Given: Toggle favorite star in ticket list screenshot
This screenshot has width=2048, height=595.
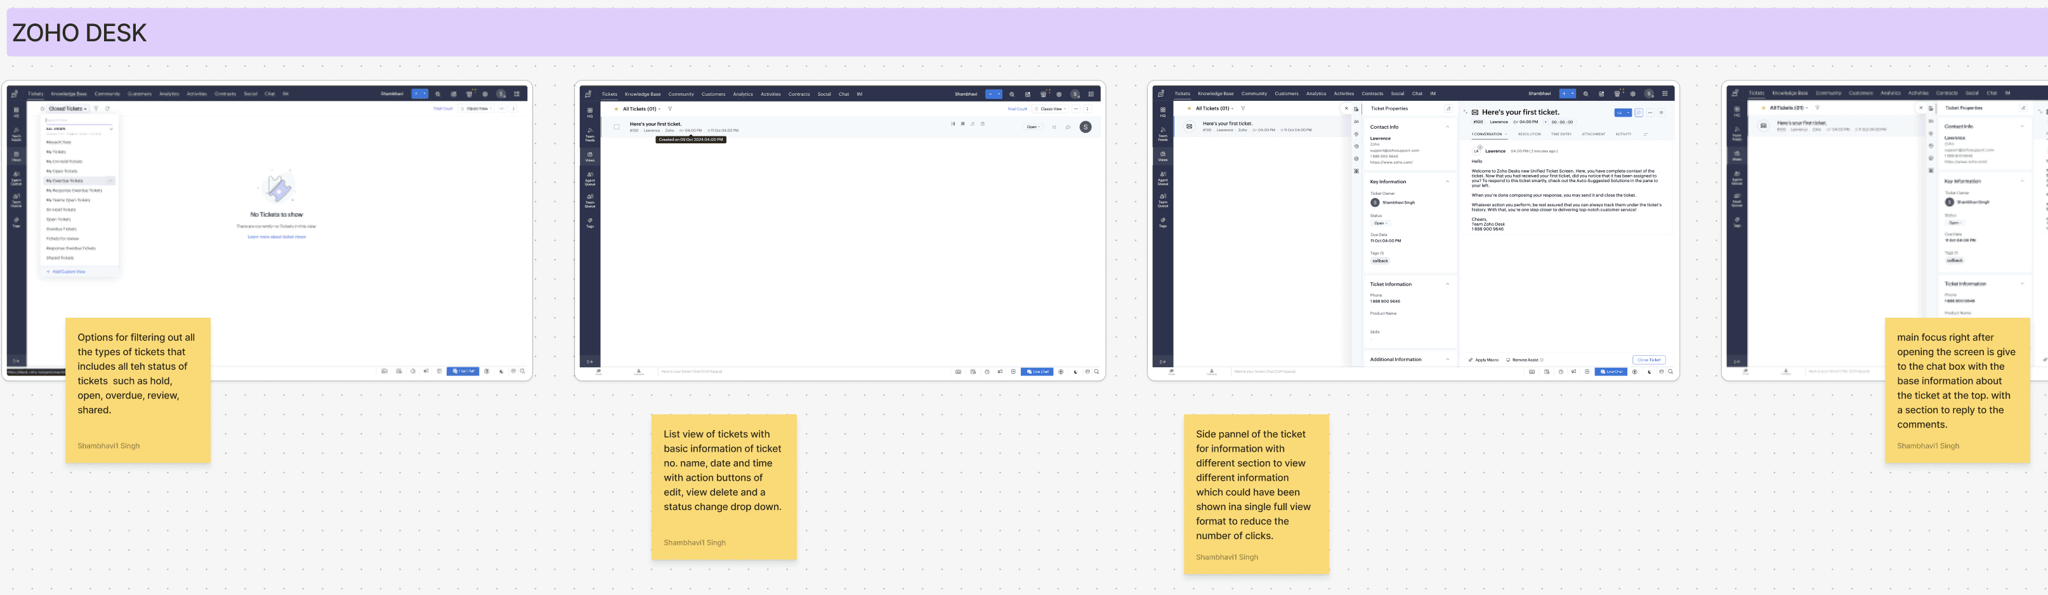Looking at the screenshot, I should [616, 109].
